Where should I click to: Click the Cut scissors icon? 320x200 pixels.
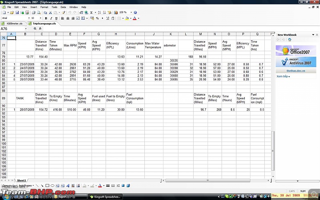tap(50, 13)
